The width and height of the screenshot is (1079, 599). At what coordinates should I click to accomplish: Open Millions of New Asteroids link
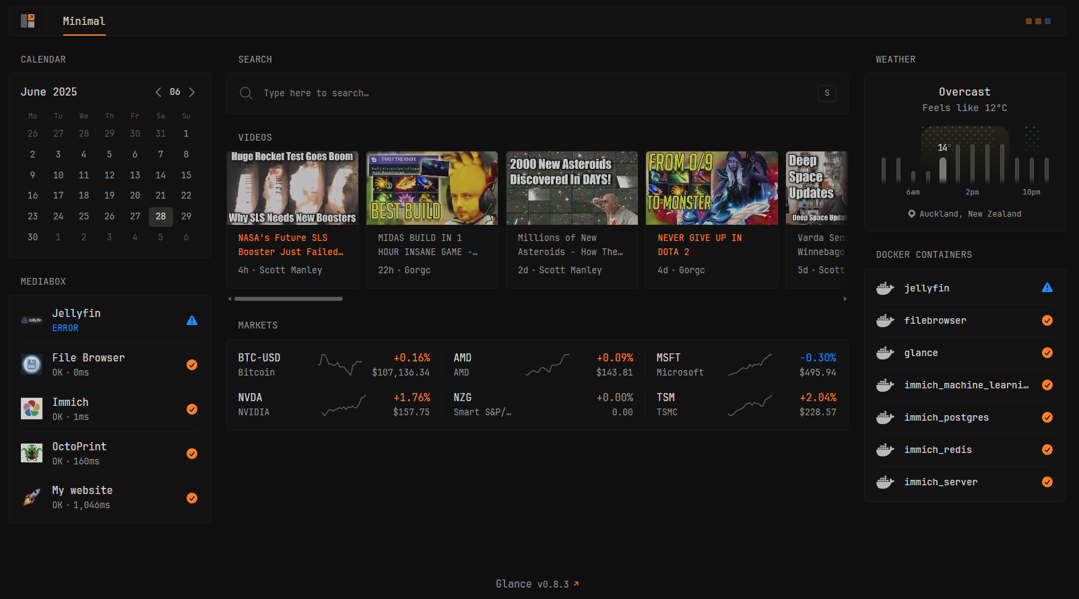570,245
